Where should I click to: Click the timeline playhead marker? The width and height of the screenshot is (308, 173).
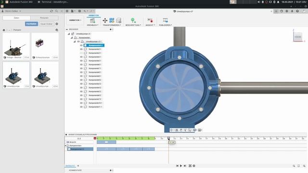click(x=168, y=138)
